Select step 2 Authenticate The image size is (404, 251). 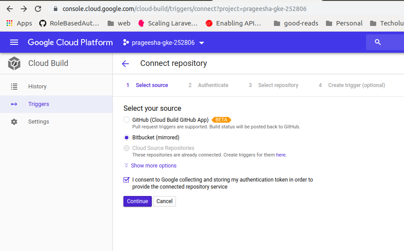208,85
